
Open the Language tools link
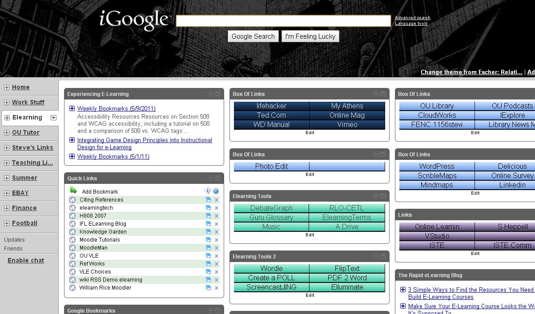pyautogui.click(x=411, y=24)
